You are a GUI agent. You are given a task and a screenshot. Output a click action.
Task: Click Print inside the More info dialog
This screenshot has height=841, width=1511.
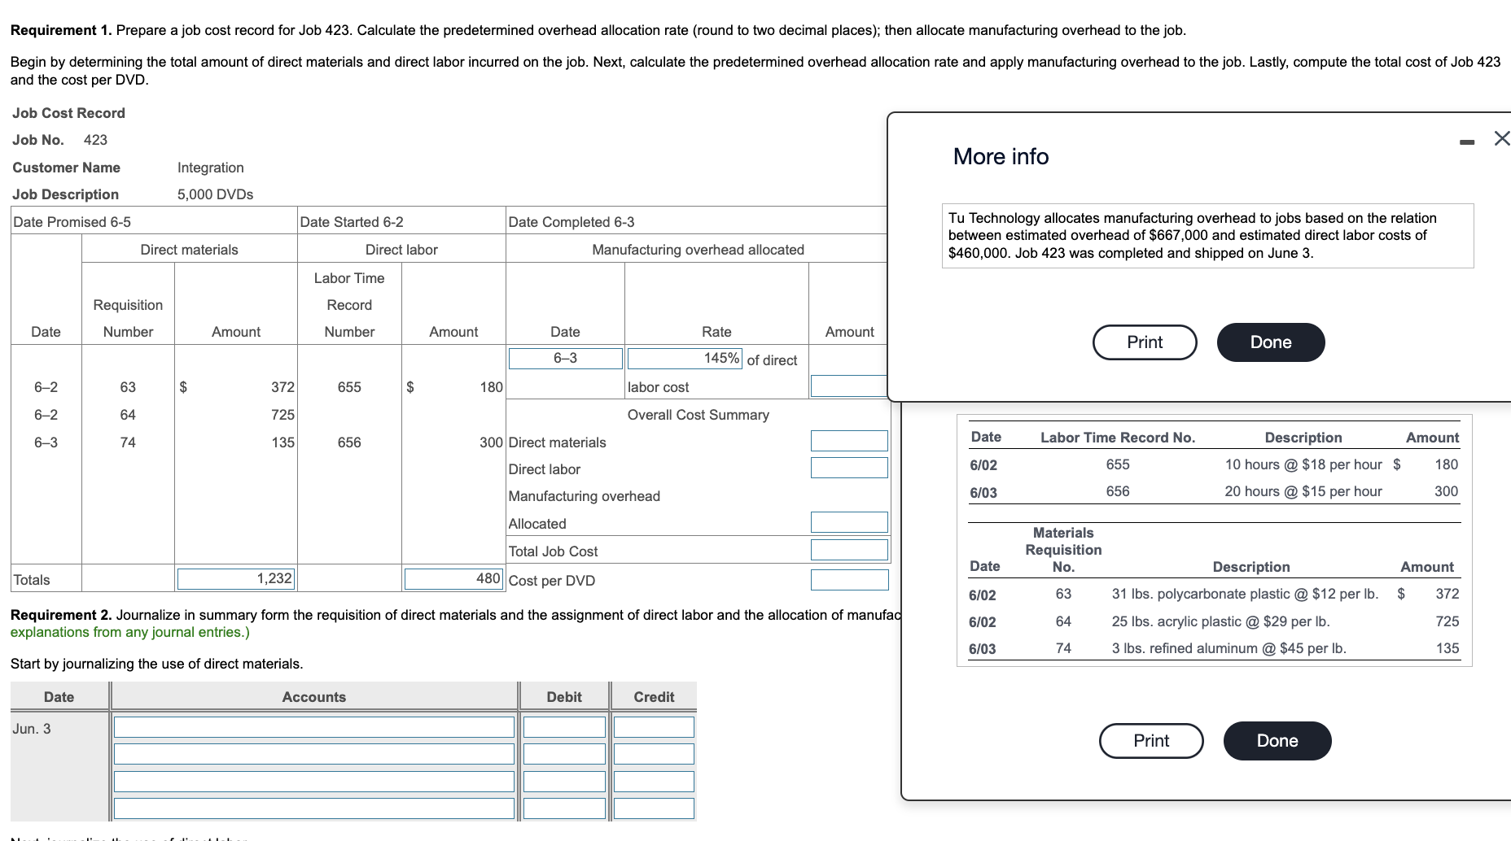(x=1144, y=342)
